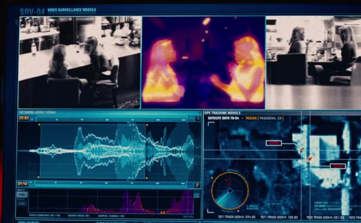Click the 04.42 timecode readout
This screenshot has width=361, height=223.
point(23,184)
